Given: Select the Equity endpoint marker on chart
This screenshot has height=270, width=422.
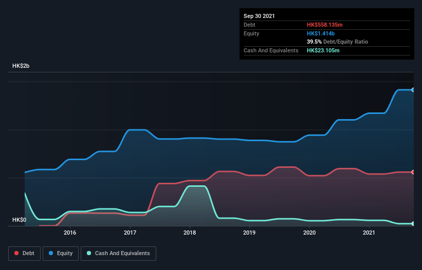Looking at the screenshot, I should tap(413, 90).
